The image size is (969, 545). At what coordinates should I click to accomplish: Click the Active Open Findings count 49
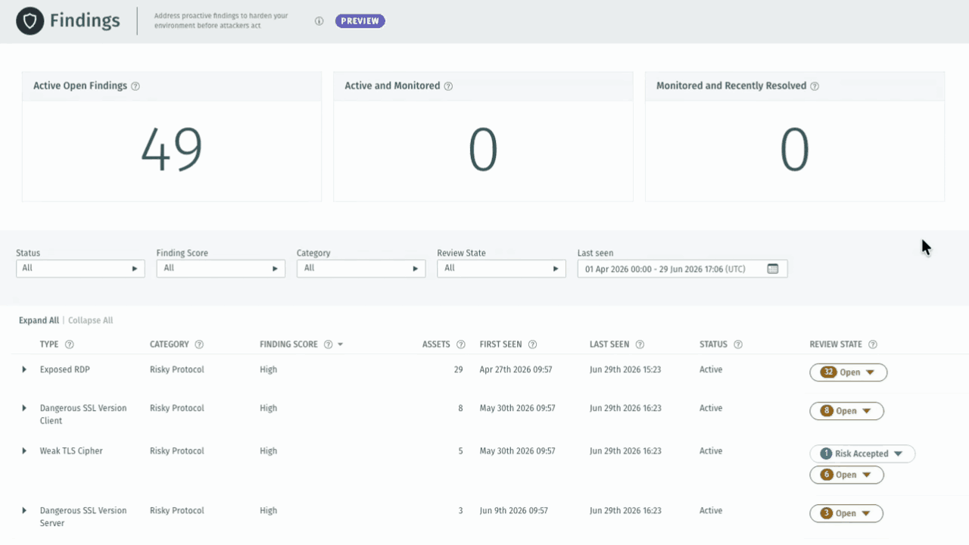(172, 149)
